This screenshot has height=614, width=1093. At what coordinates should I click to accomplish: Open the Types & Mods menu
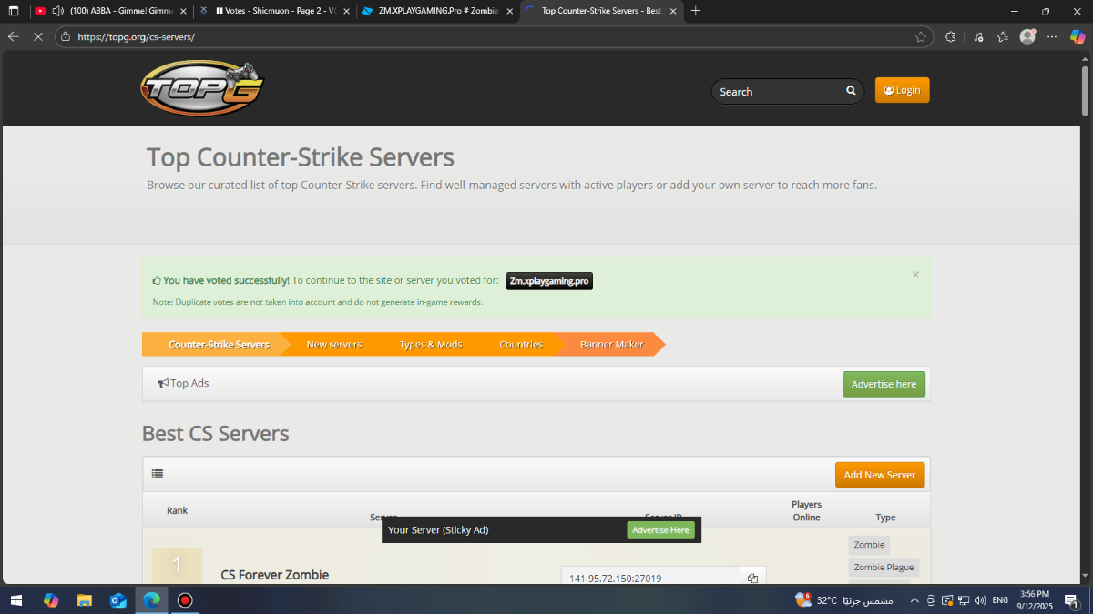pyautogui.click(x=430, y=345)
